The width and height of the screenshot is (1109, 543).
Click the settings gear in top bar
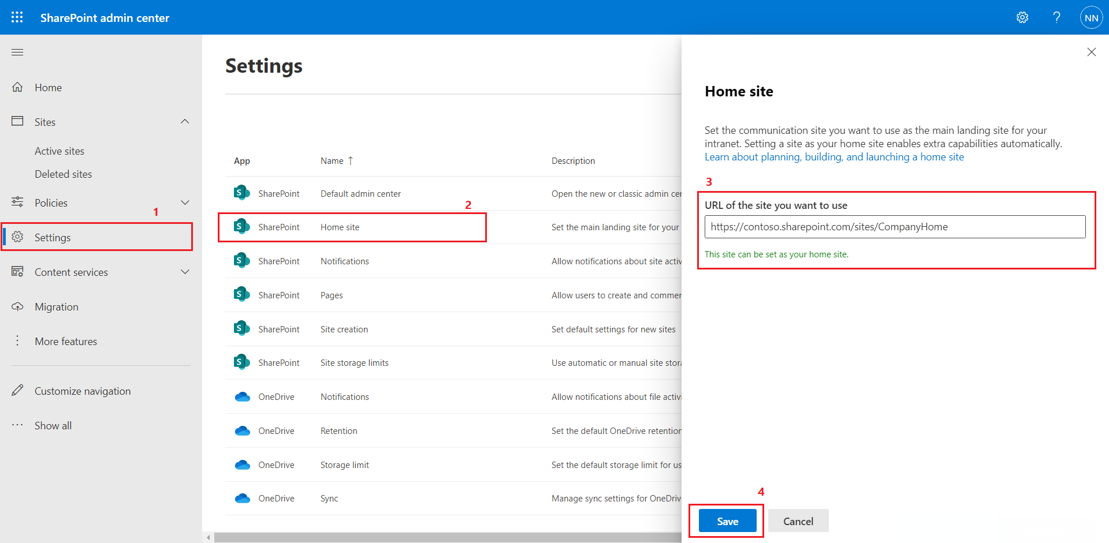[1022, 17]
